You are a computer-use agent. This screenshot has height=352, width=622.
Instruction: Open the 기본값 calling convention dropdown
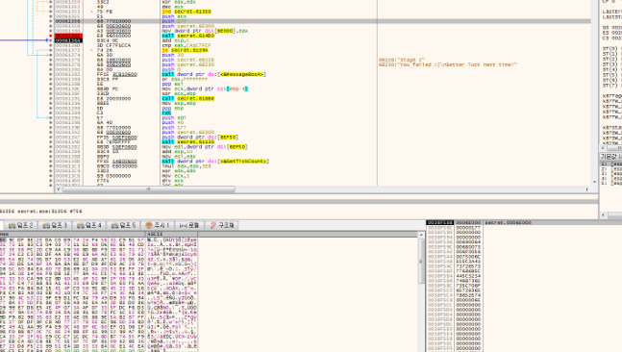610,157
